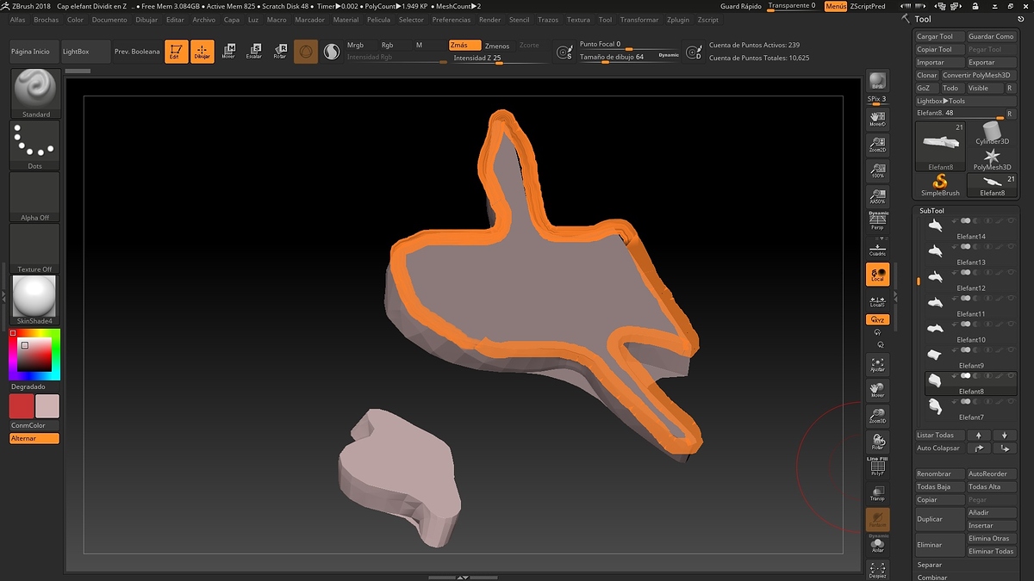This screenshot has height=581, width=1034.
Task: Click the Duplicar subtool button
Action: (939, 519)
